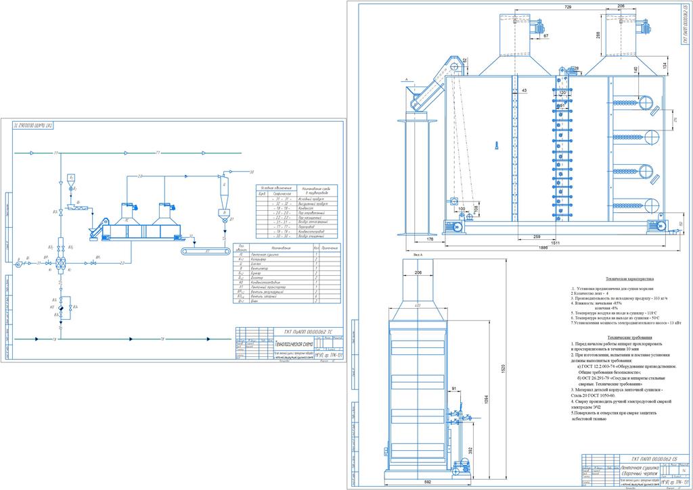Click the dimension value "43"
Viewport: 693px width, 490px height.
pos(524,91)
